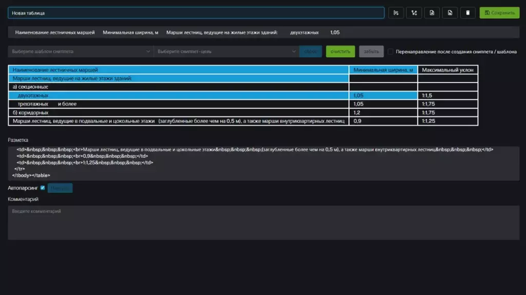This screenshot has height=295, width=526.
Task: Click the dimmed button next to Автопарсинг
Action: tap(60, 188)
